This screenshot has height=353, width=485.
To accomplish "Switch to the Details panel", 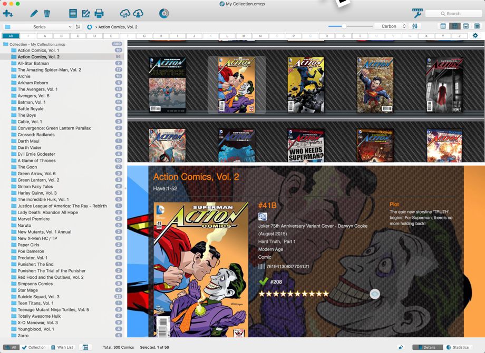I will [x=428, y=347].
